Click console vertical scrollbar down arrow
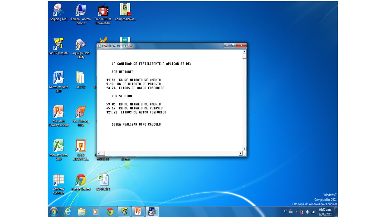The image size is (386, 217). (245, 149)
